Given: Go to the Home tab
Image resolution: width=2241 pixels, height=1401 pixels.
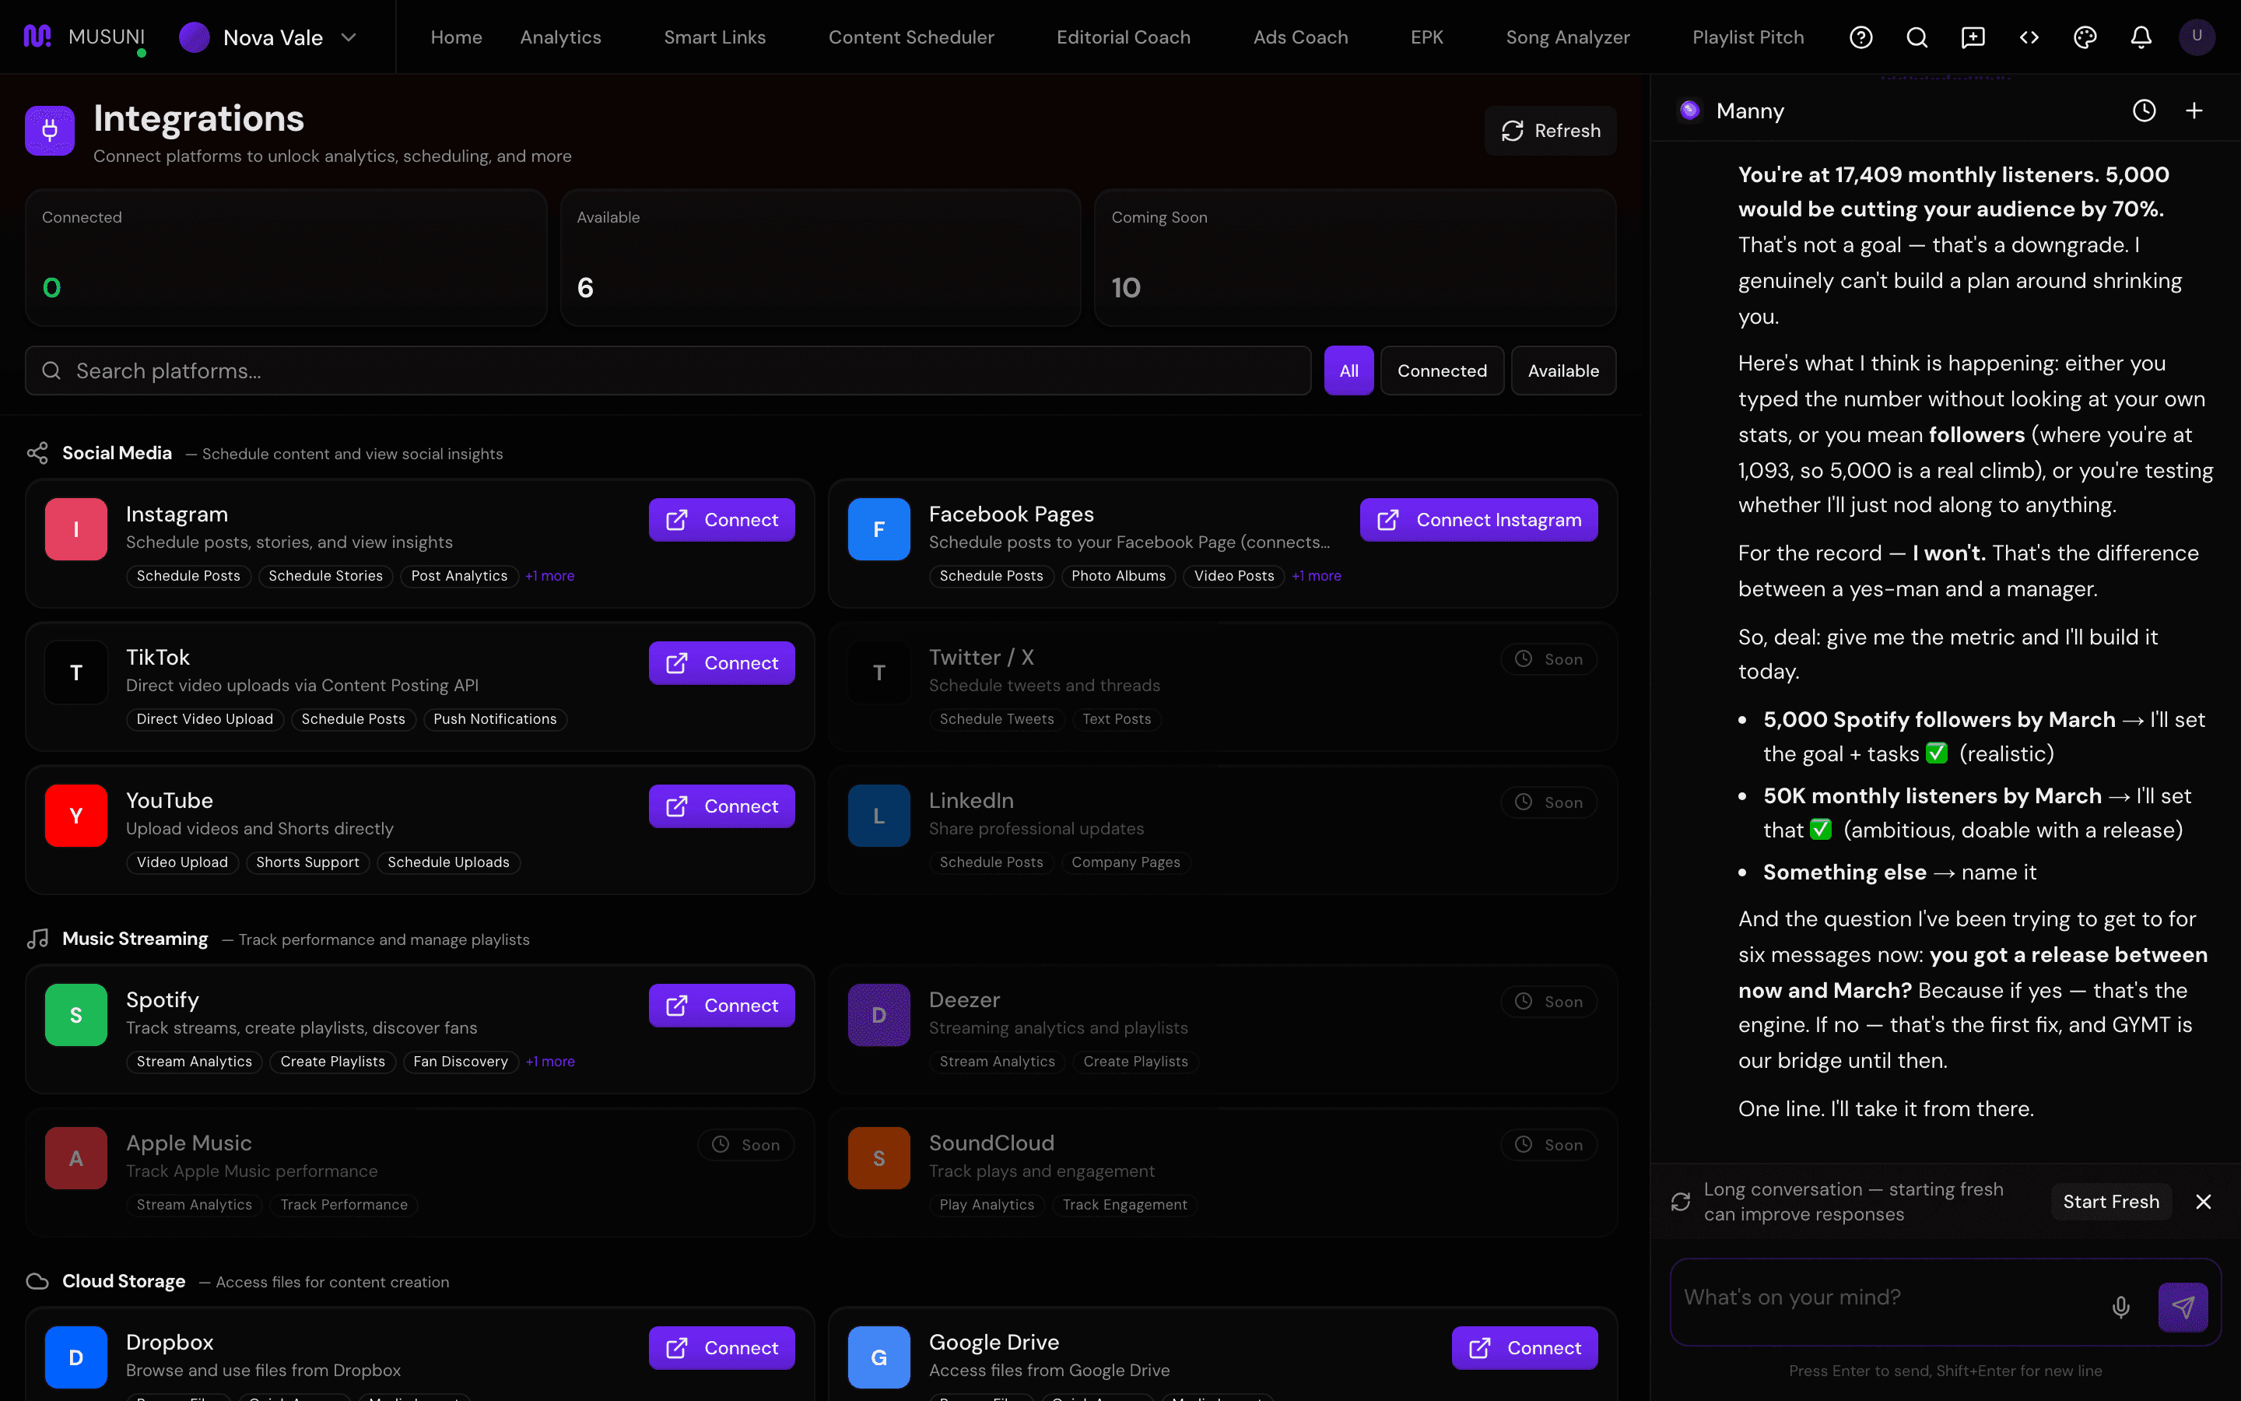Looking at the screenshot, I should tap(457, 37).
